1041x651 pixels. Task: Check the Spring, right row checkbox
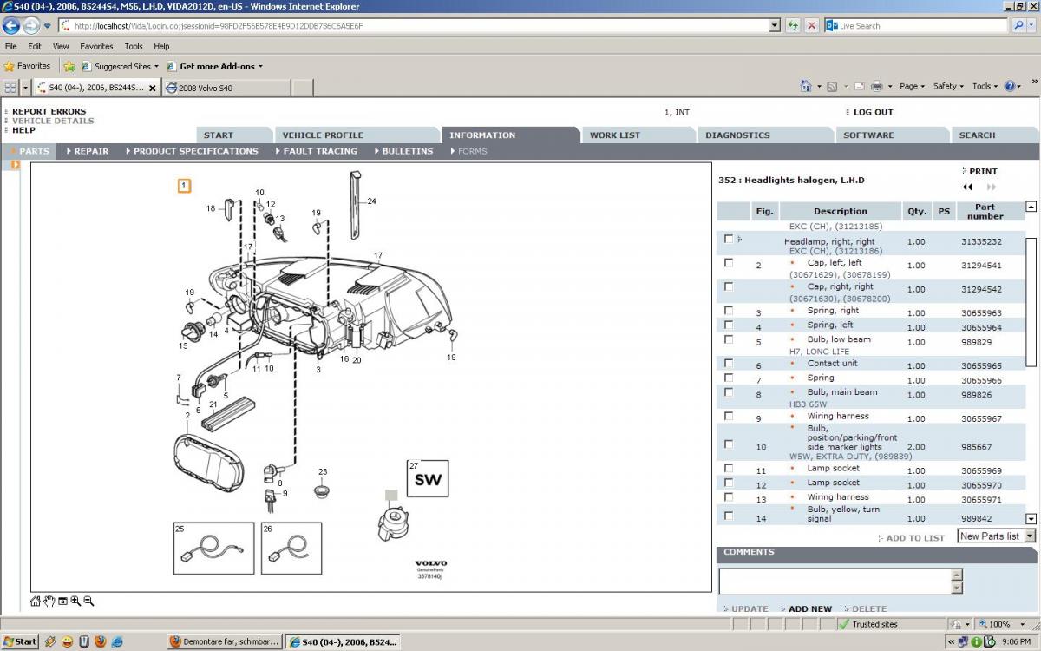729,310
